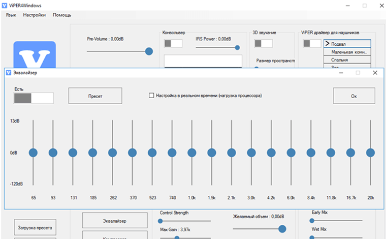Enable the Конвольвер toggle switch
The image size is (386, 239).
tap(173, 44)
